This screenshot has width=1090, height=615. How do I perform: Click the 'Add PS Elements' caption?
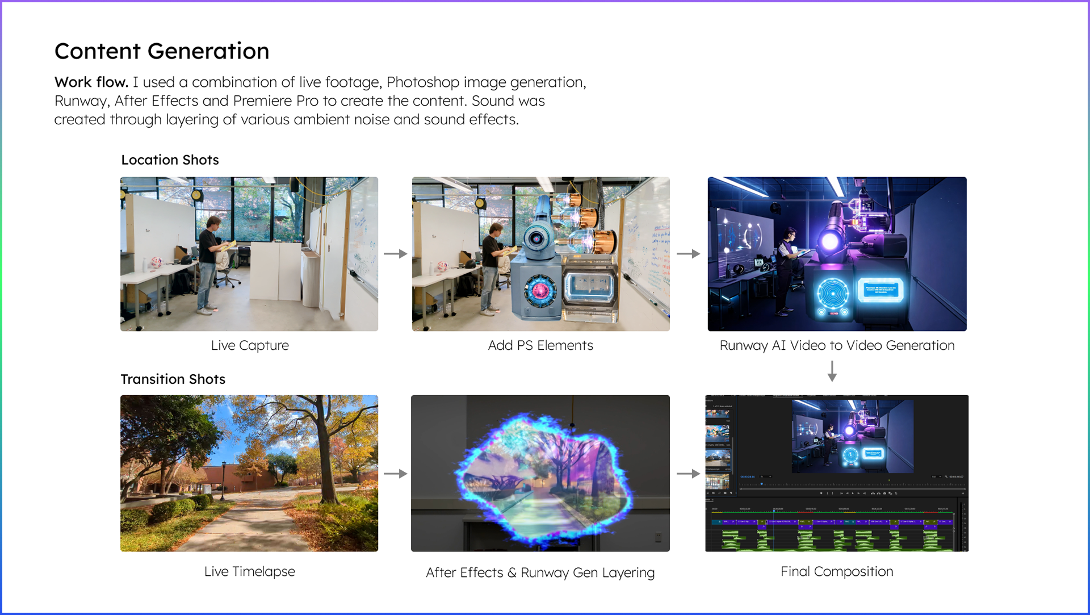tap(540, 345)
